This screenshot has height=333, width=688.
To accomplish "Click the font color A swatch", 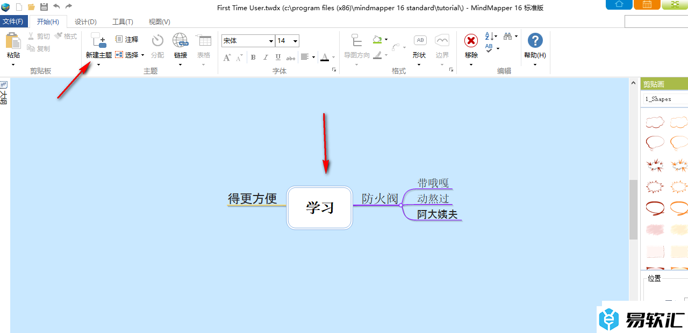I will [x=325, y=57].
